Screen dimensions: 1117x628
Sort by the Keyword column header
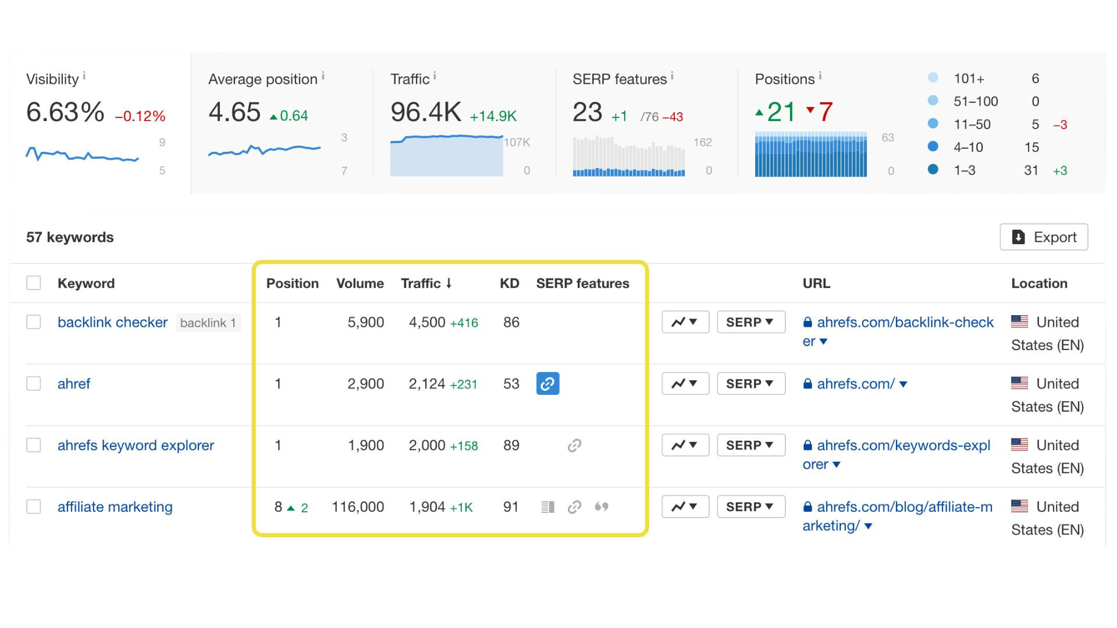86,283
